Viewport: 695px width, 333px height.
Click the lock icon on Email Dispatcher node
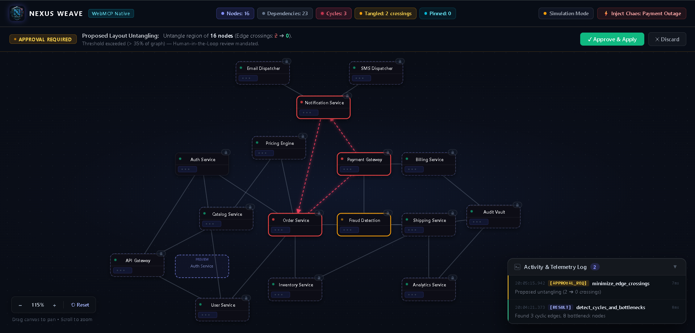pos(286,62)
